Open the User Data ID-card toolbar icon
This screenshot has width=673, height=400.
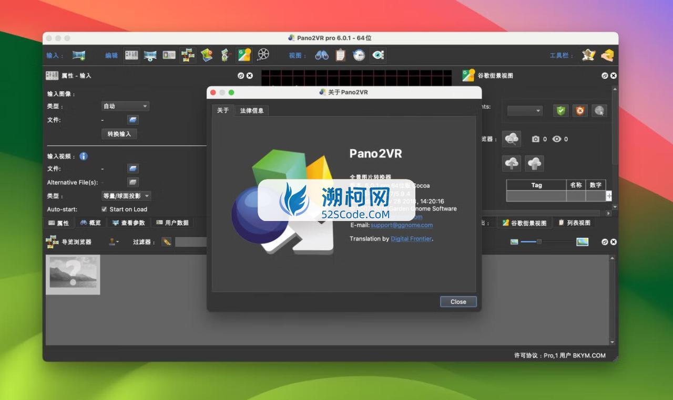click(169, 55)
